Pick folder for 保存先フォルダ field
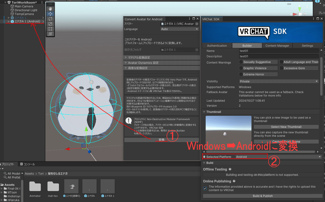Image resolution: width=325 pixels, height=202 pixels. point(197,50)
